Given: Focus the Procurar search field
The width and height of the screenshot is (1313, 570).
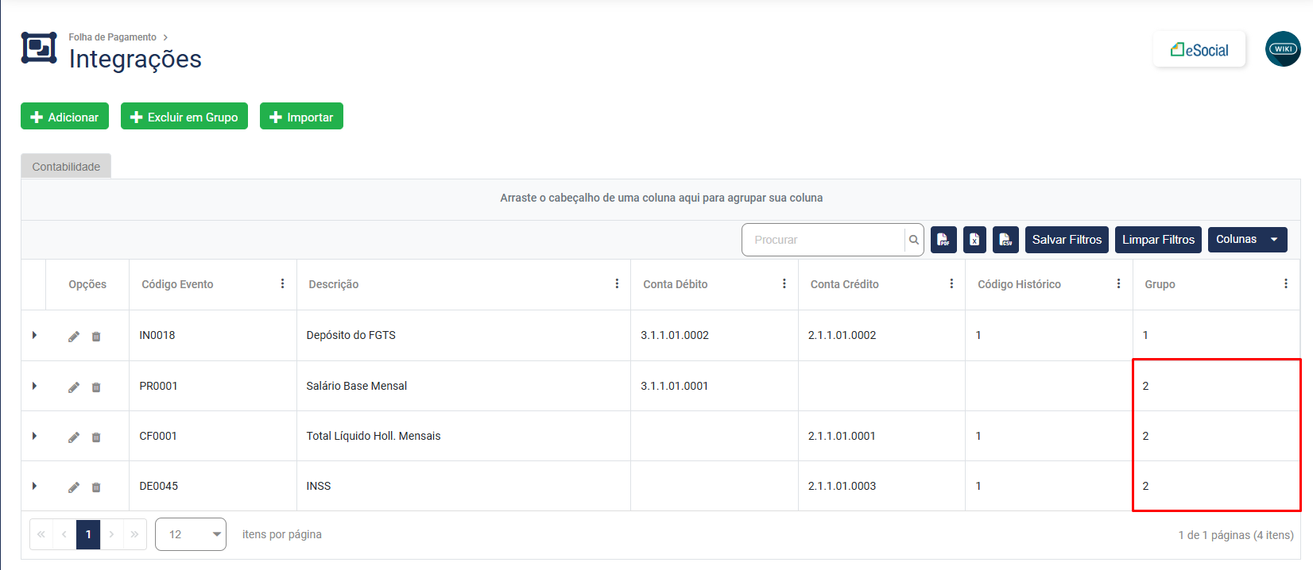Looking at the screenshot, I should 823,240.
